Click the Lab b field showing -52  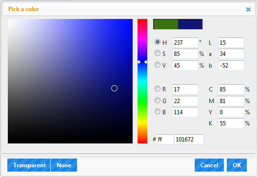point(231,65)
